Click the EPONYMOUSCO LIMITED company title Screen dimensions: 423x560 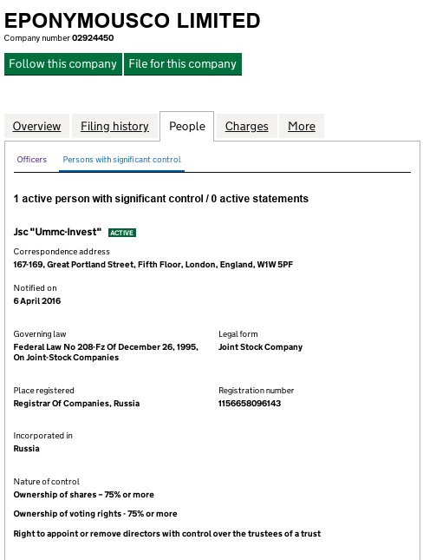[133, 20]
